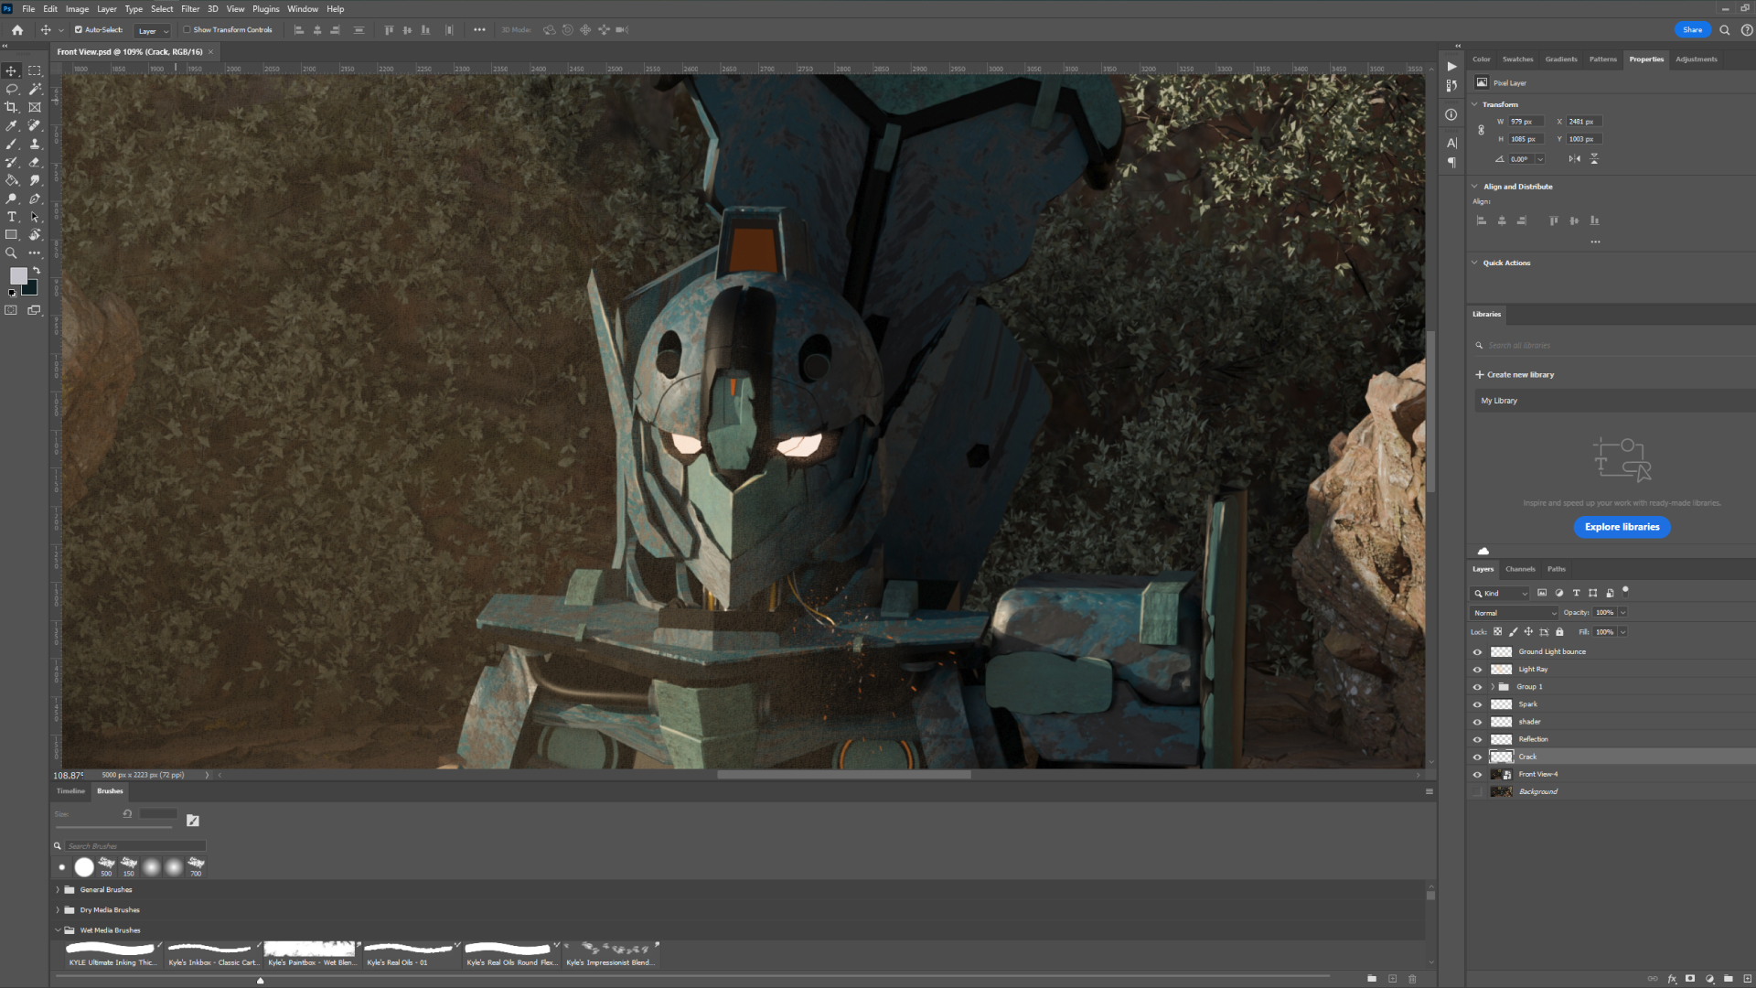Enable Show Transform Controls checkbox
Image resolution: width=1756 pixels, height=988 pixels.
[x=187, y=29]
